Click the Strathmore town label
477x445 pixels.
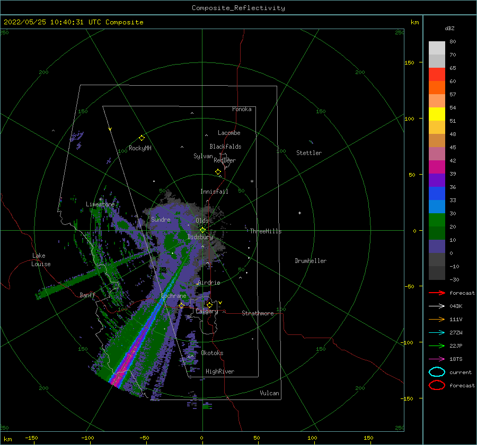click(x=258, y=313)
